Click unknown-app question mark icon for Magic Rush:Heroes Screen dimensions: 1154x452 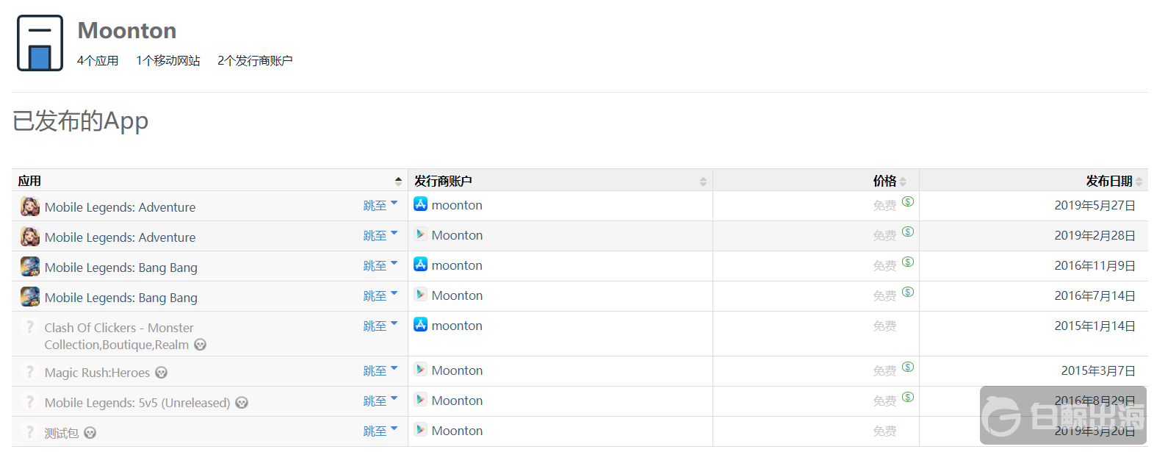[x=30, y=372]
